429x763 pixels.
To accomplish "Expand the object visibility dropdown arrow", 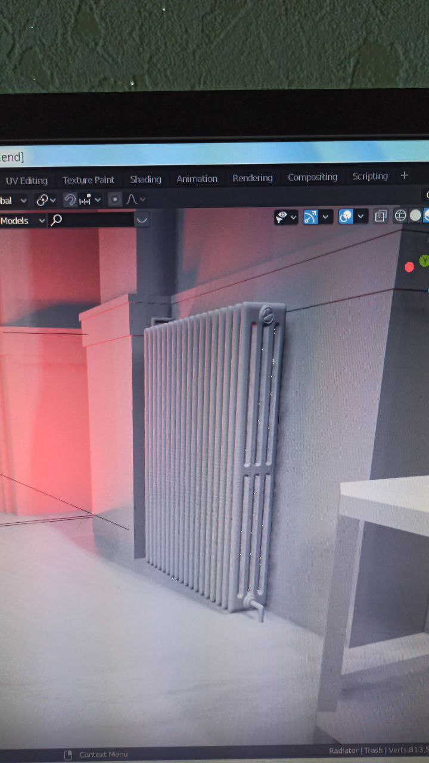I will click(x=293, y=217).
